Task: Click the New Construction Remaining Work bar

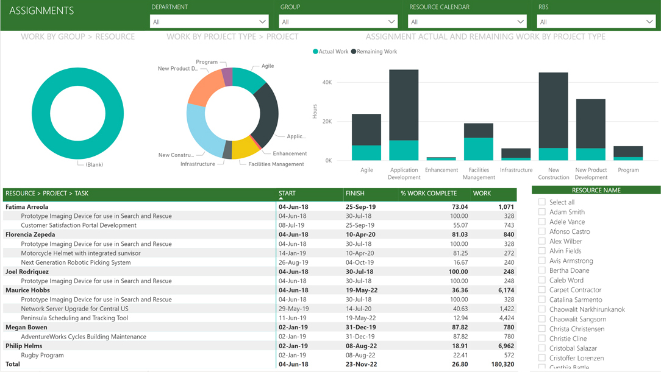Action: coord(553,110)
